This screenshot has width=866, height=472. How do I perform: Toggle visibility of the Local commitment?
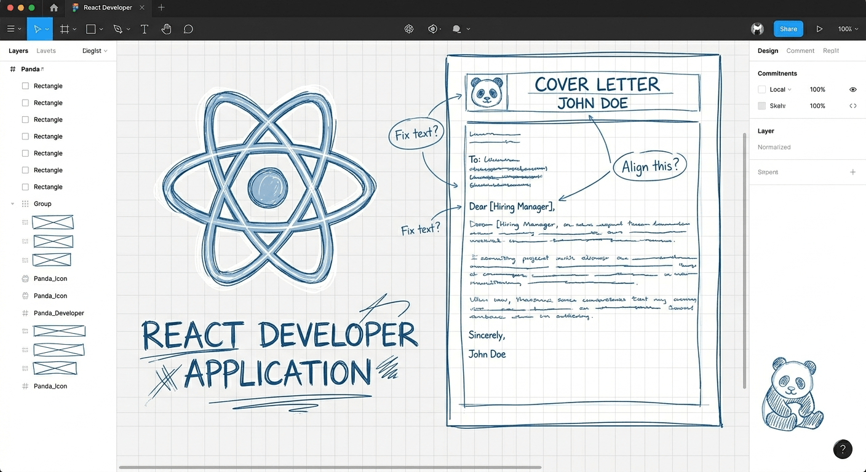(852, 89)
